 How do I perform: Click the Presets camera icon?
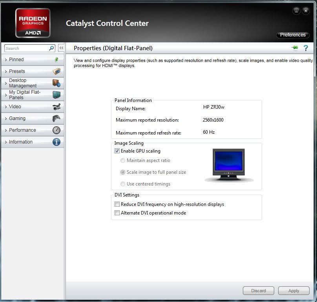pyautogui.click(x=56, y=71)
